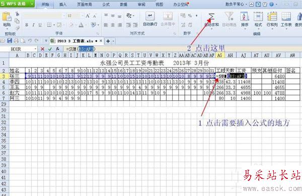Open the borders dropdown arrow
The width and height of the screenshot is (302, 196).
click(54, 25)
